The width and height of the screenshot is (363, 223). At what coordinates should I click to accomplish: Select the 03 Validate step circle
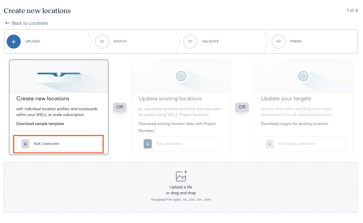tap(190, 42)
